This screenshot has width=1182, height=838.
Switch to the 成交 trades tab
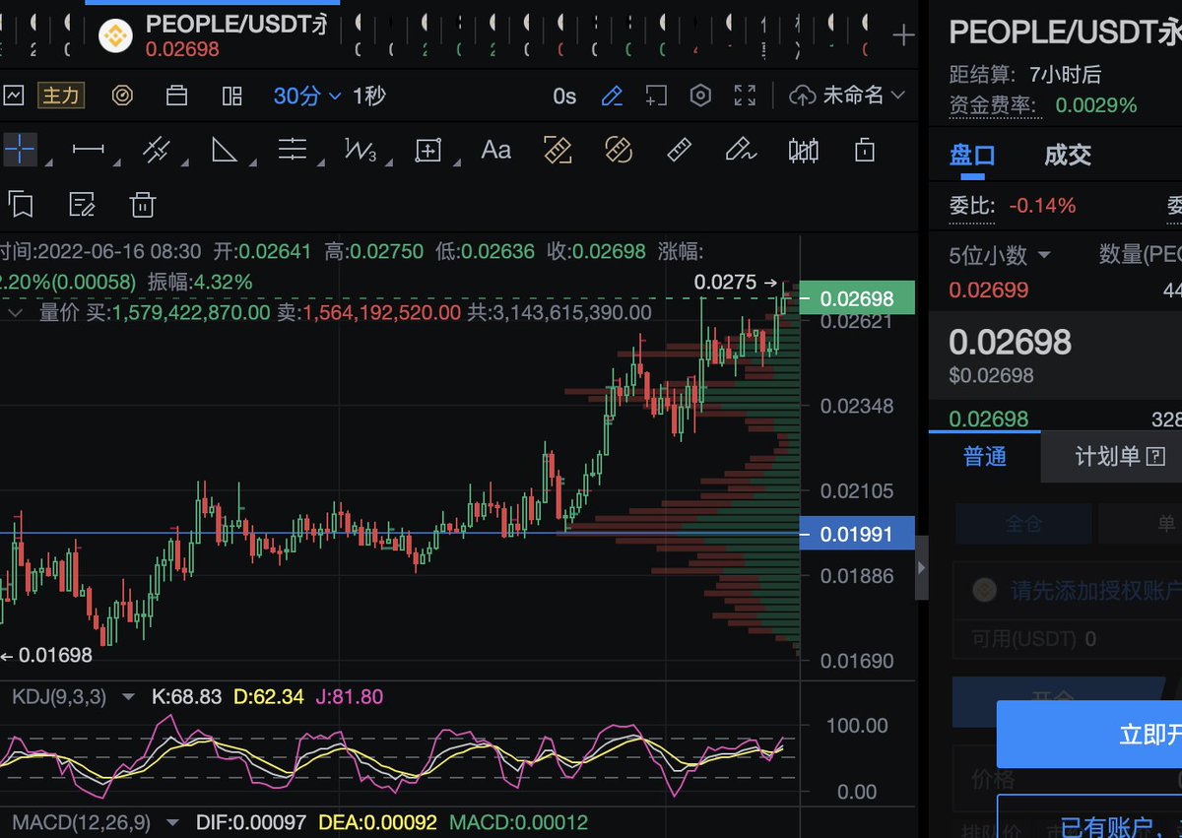[x=1068, y=155]
